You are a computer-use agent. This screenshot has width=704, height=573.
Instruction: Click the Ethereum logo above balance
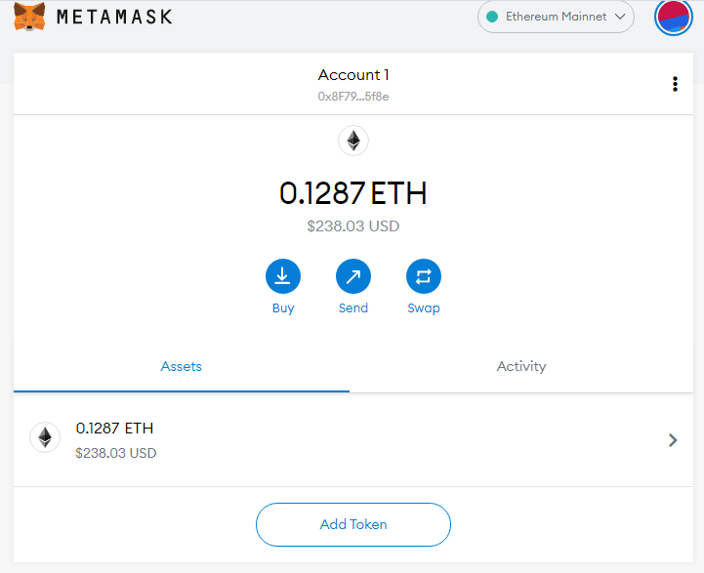(353, 141)
